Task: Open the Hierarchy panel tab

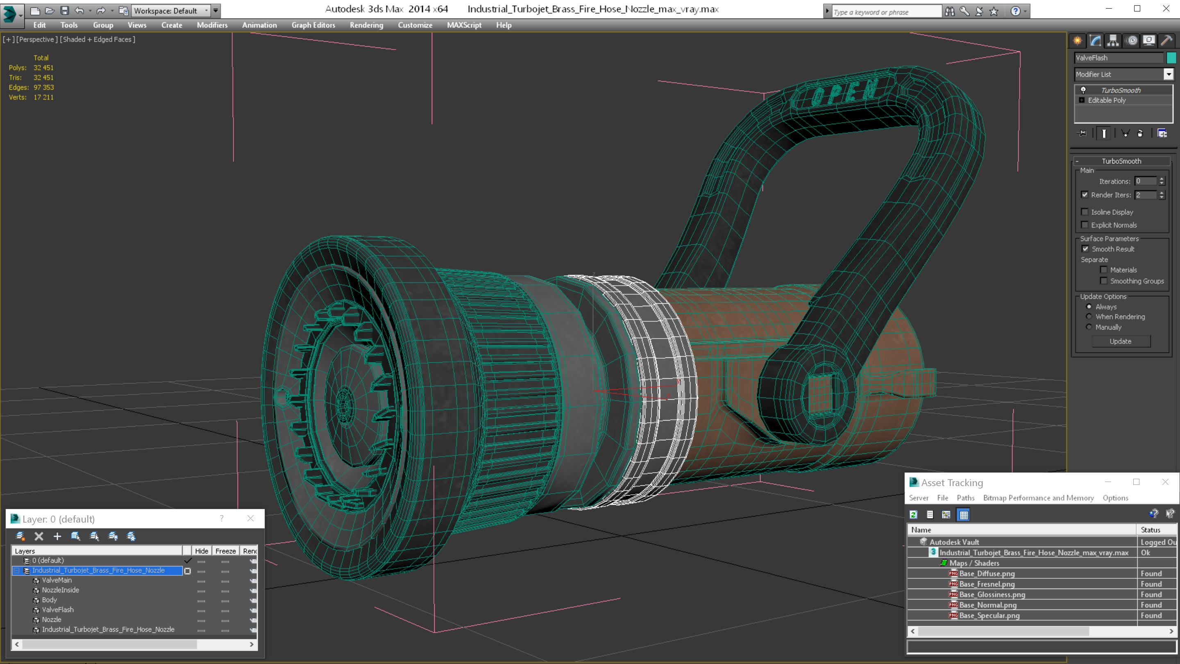Action: click(x=1113, y=41)
